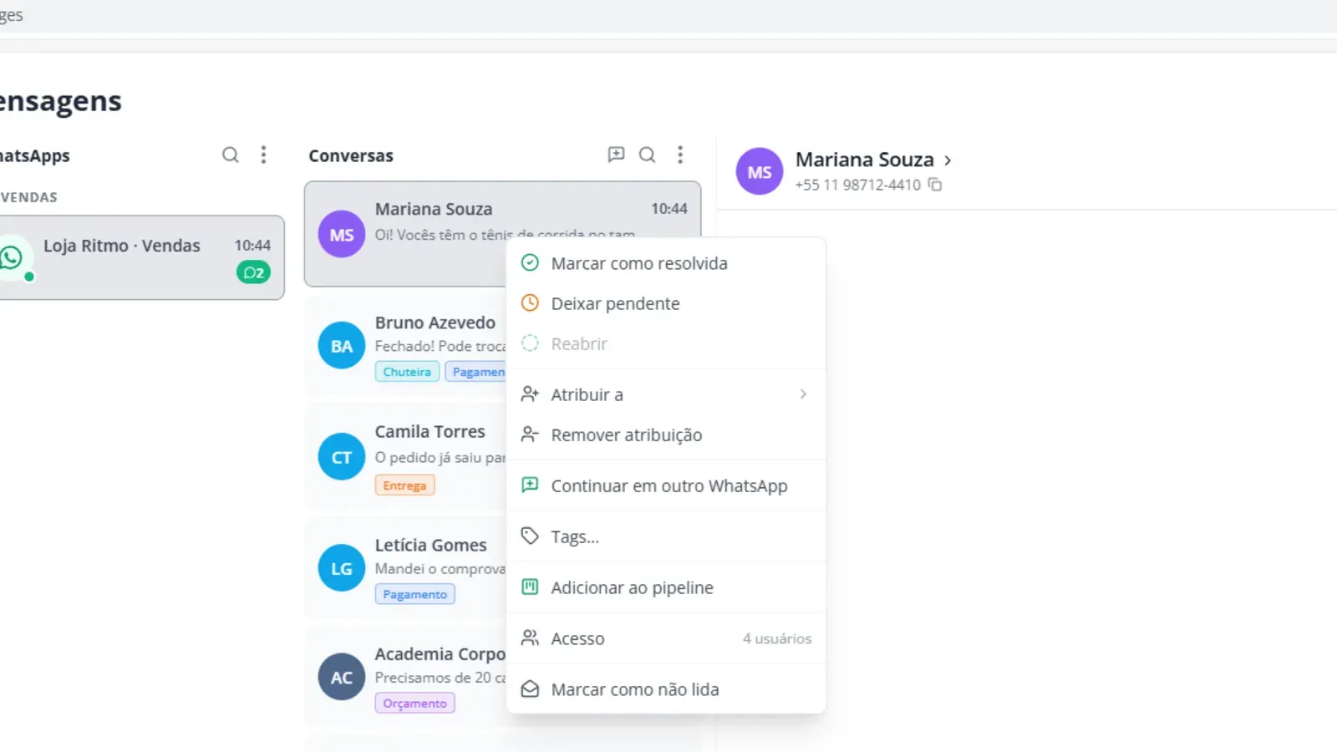Open Academia Corpo conversation

point(405,677)
